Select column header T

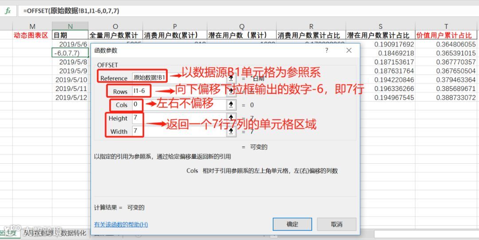coord(446,26)
